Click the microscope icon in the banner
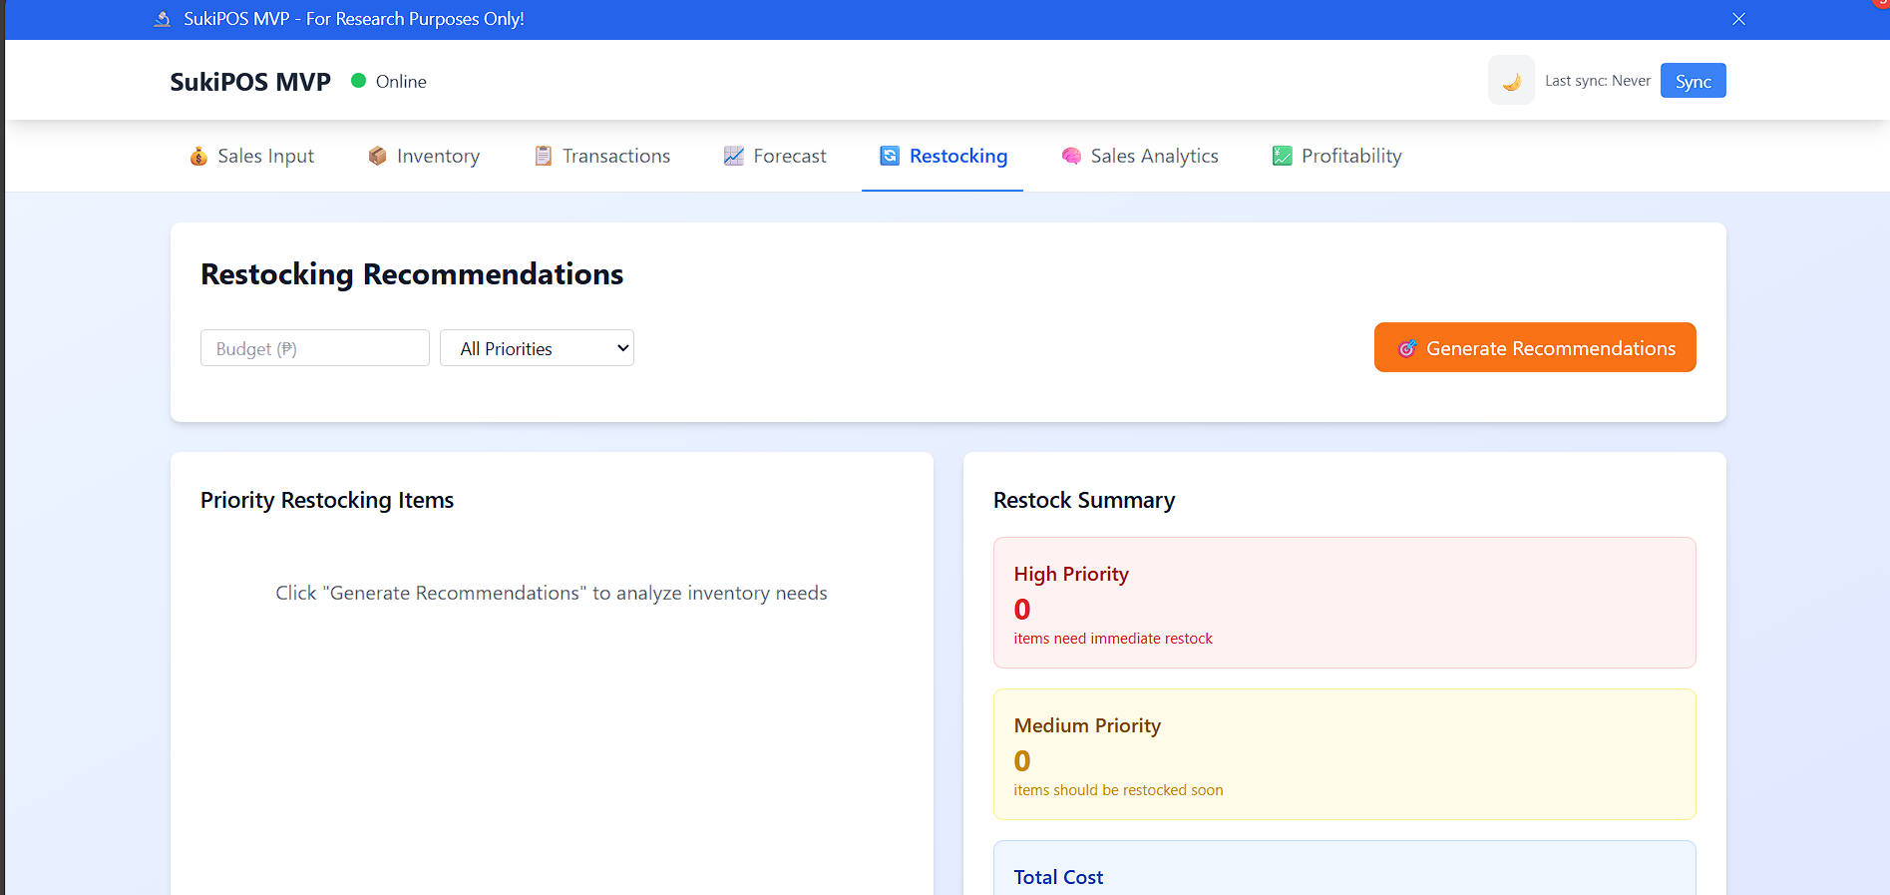 [x=163, y=19]
